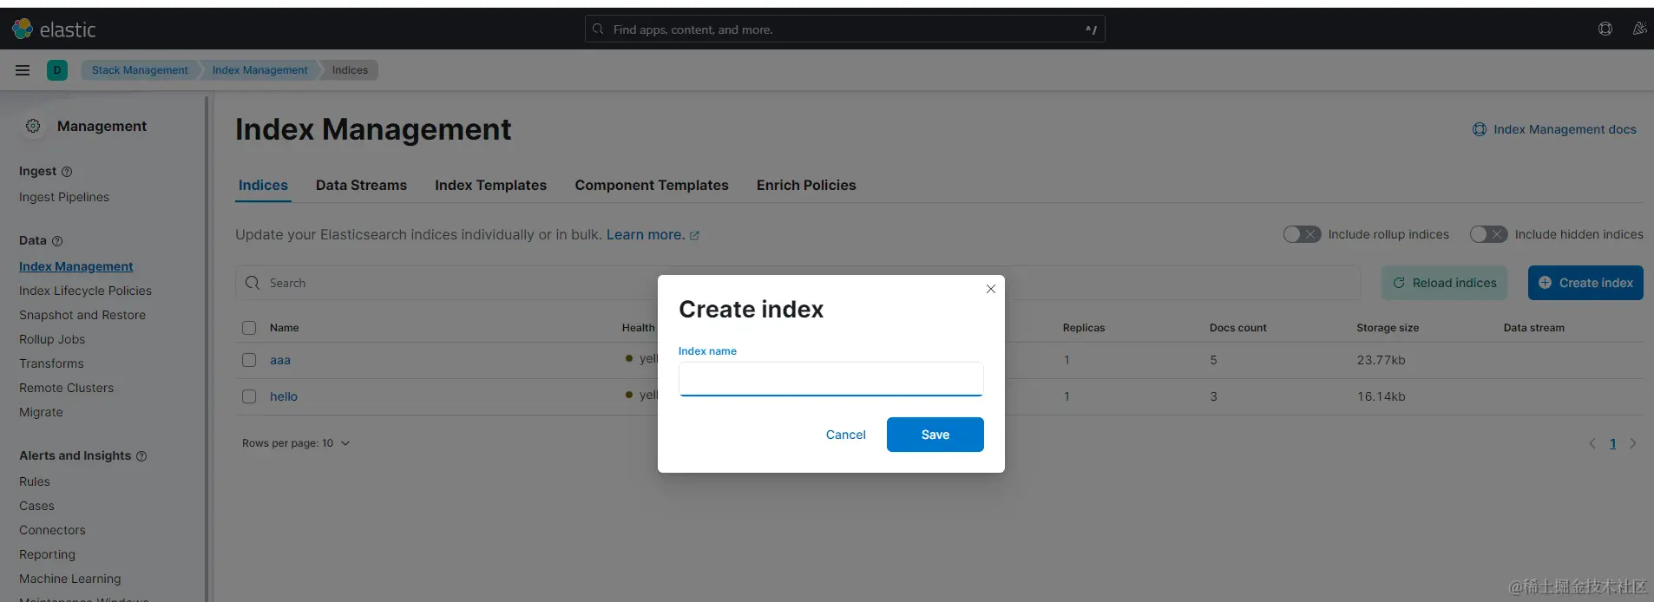Open the Learn more link
Viewport: 1654px width, 602px height.
click(653, 235)
